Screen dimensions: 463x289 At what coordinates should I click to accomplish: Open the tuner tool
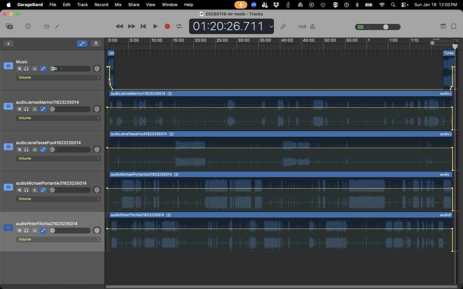click(x=283, y=26)
